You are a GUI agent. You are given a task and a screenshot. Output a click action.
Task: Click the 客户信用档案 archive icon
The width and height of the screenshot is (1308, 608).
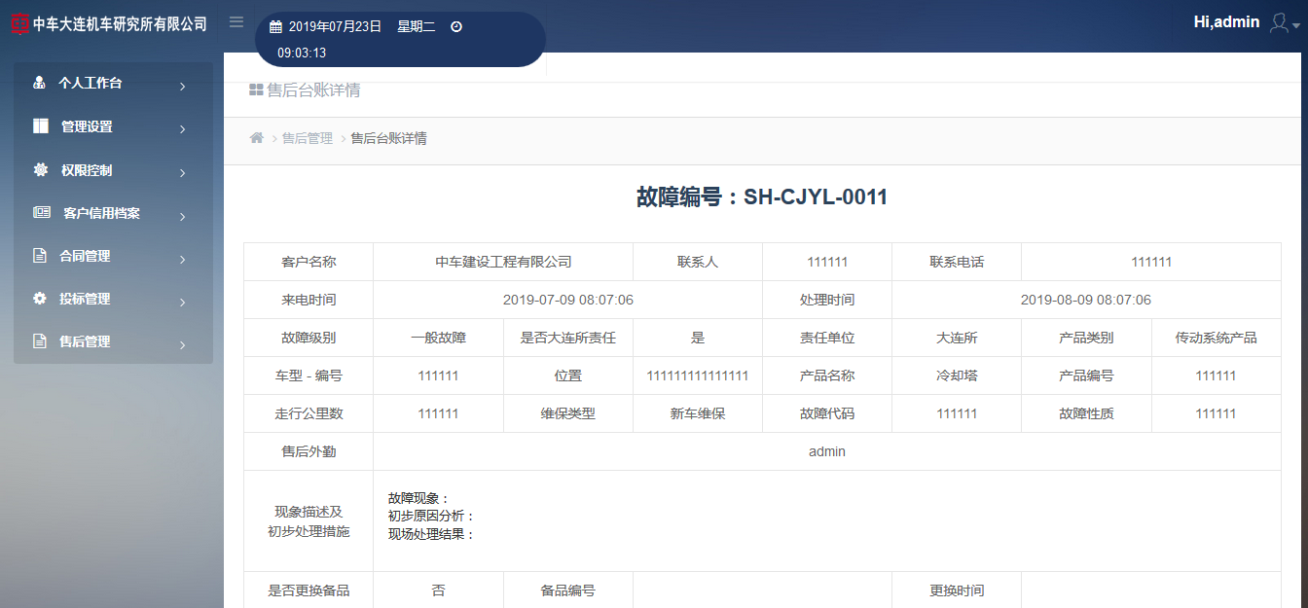(38, 213)
